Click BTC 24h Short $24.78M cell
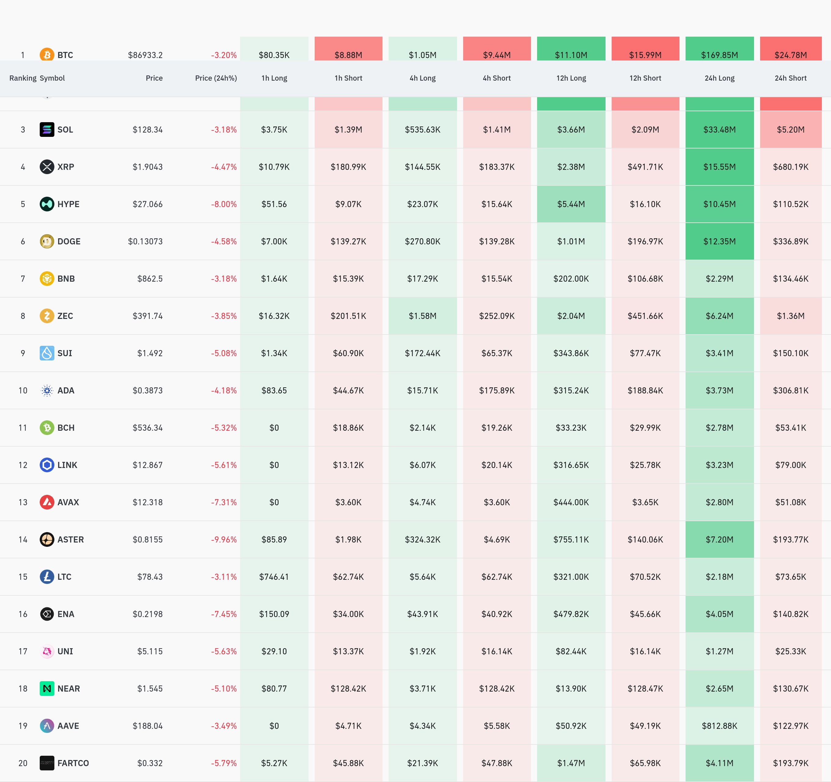The width and height of the screenshot is (831, 782). tap(790, 50)
